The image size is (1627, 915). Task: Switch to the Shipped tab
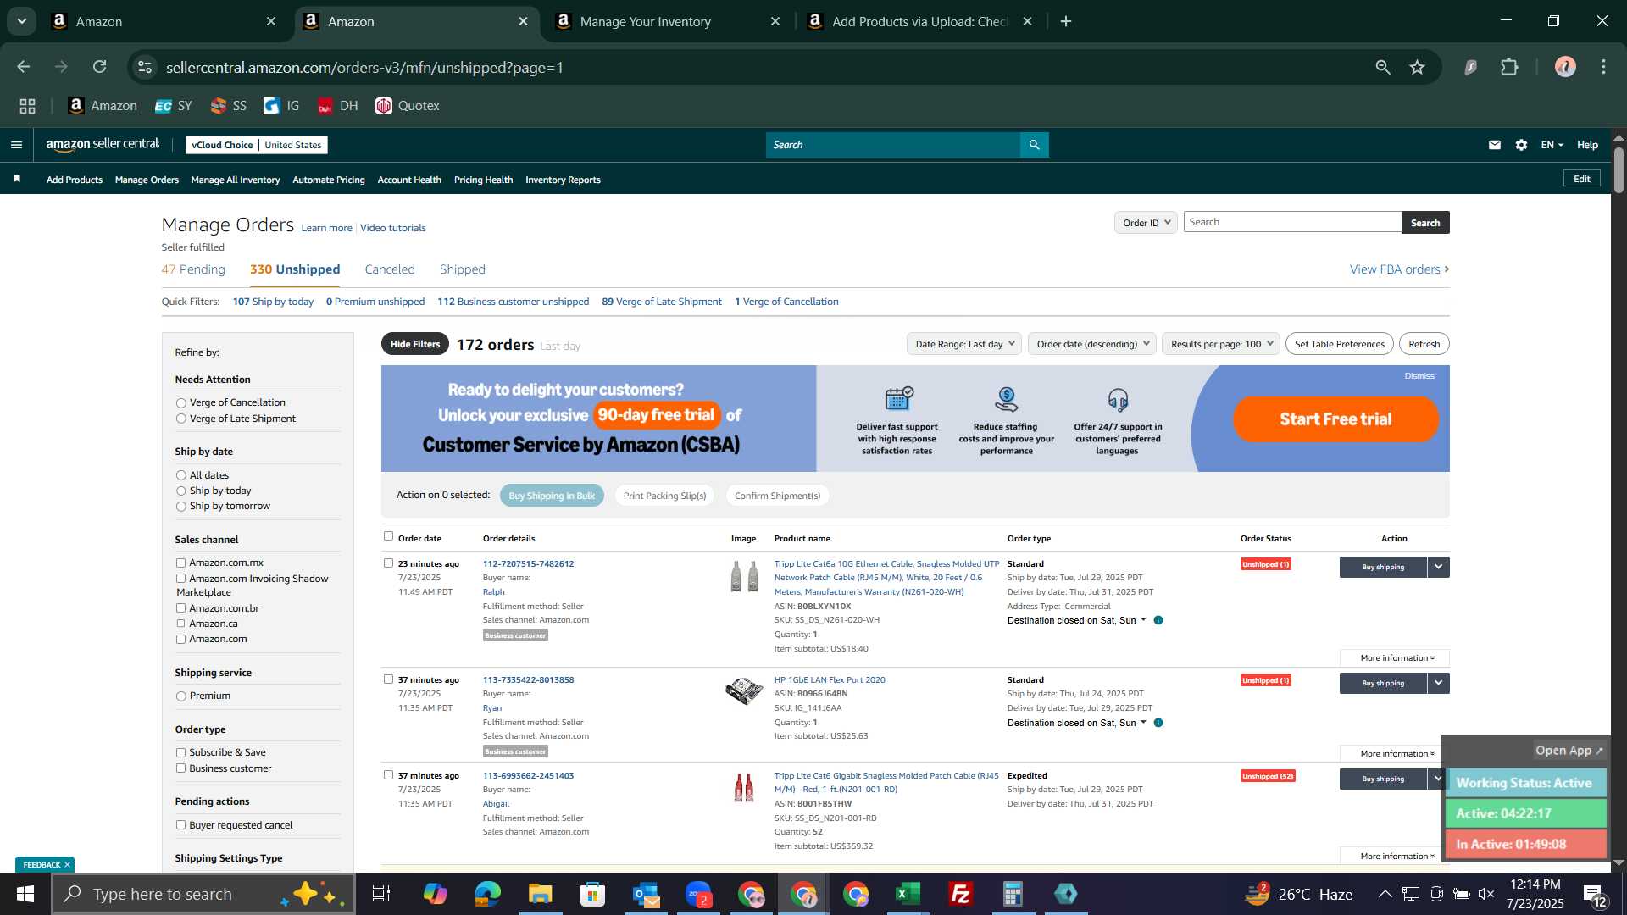pos(462,269)
